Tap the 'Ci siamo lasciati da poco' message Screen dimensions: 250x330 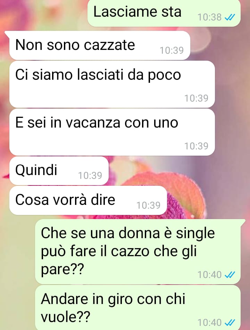112,84
